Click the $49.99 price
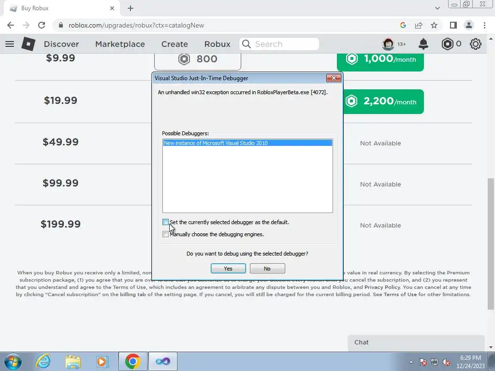 point(60,142)
